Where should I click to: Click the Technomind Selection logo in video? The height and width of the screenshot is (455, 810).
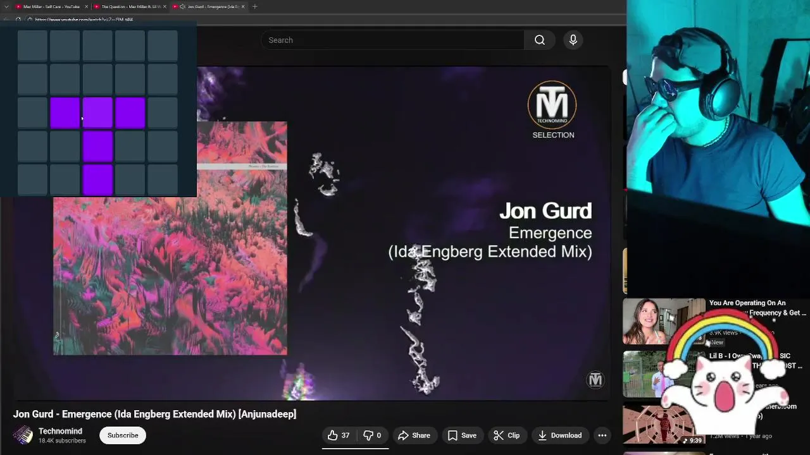pyautogui.click(x=552, y=109)
